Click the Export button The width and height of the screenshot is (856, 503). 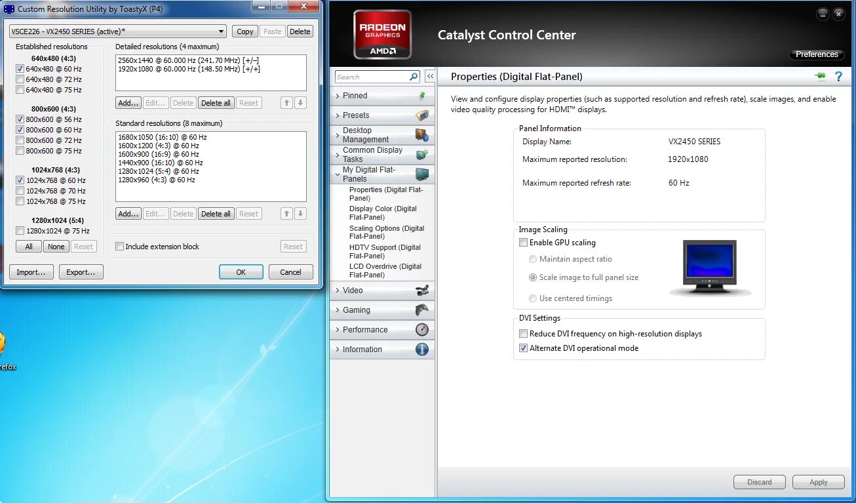81,272
